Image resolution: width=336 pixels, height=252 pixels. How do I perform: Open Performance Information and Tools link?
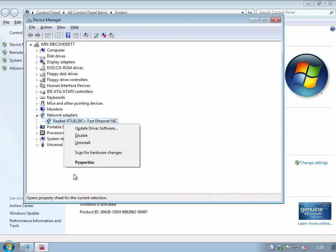click(35, 223)
